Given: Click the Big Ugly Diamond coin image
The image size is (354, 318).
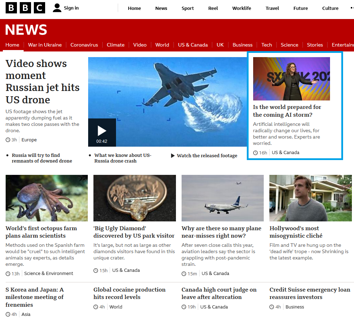Looking at the screenshot, I should (x=135, y=198).
